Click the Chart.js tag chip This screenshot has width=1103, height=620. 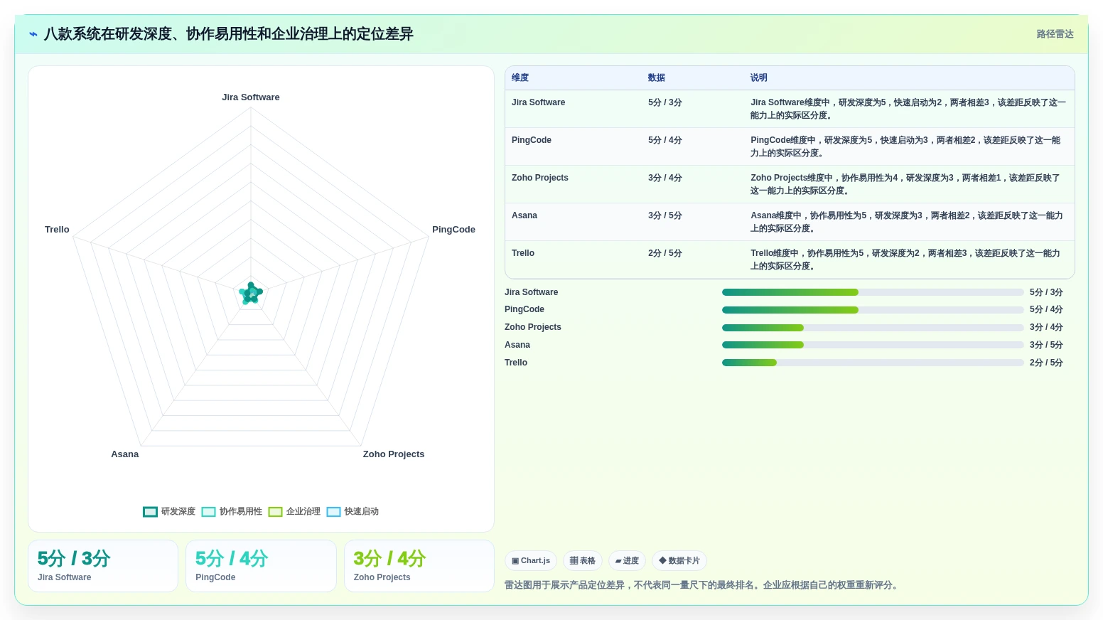(531, 561)
